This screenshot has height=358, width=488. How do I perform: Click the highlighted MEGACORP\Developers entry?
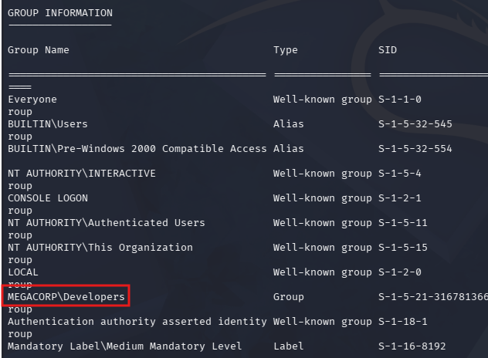[66, 297]
